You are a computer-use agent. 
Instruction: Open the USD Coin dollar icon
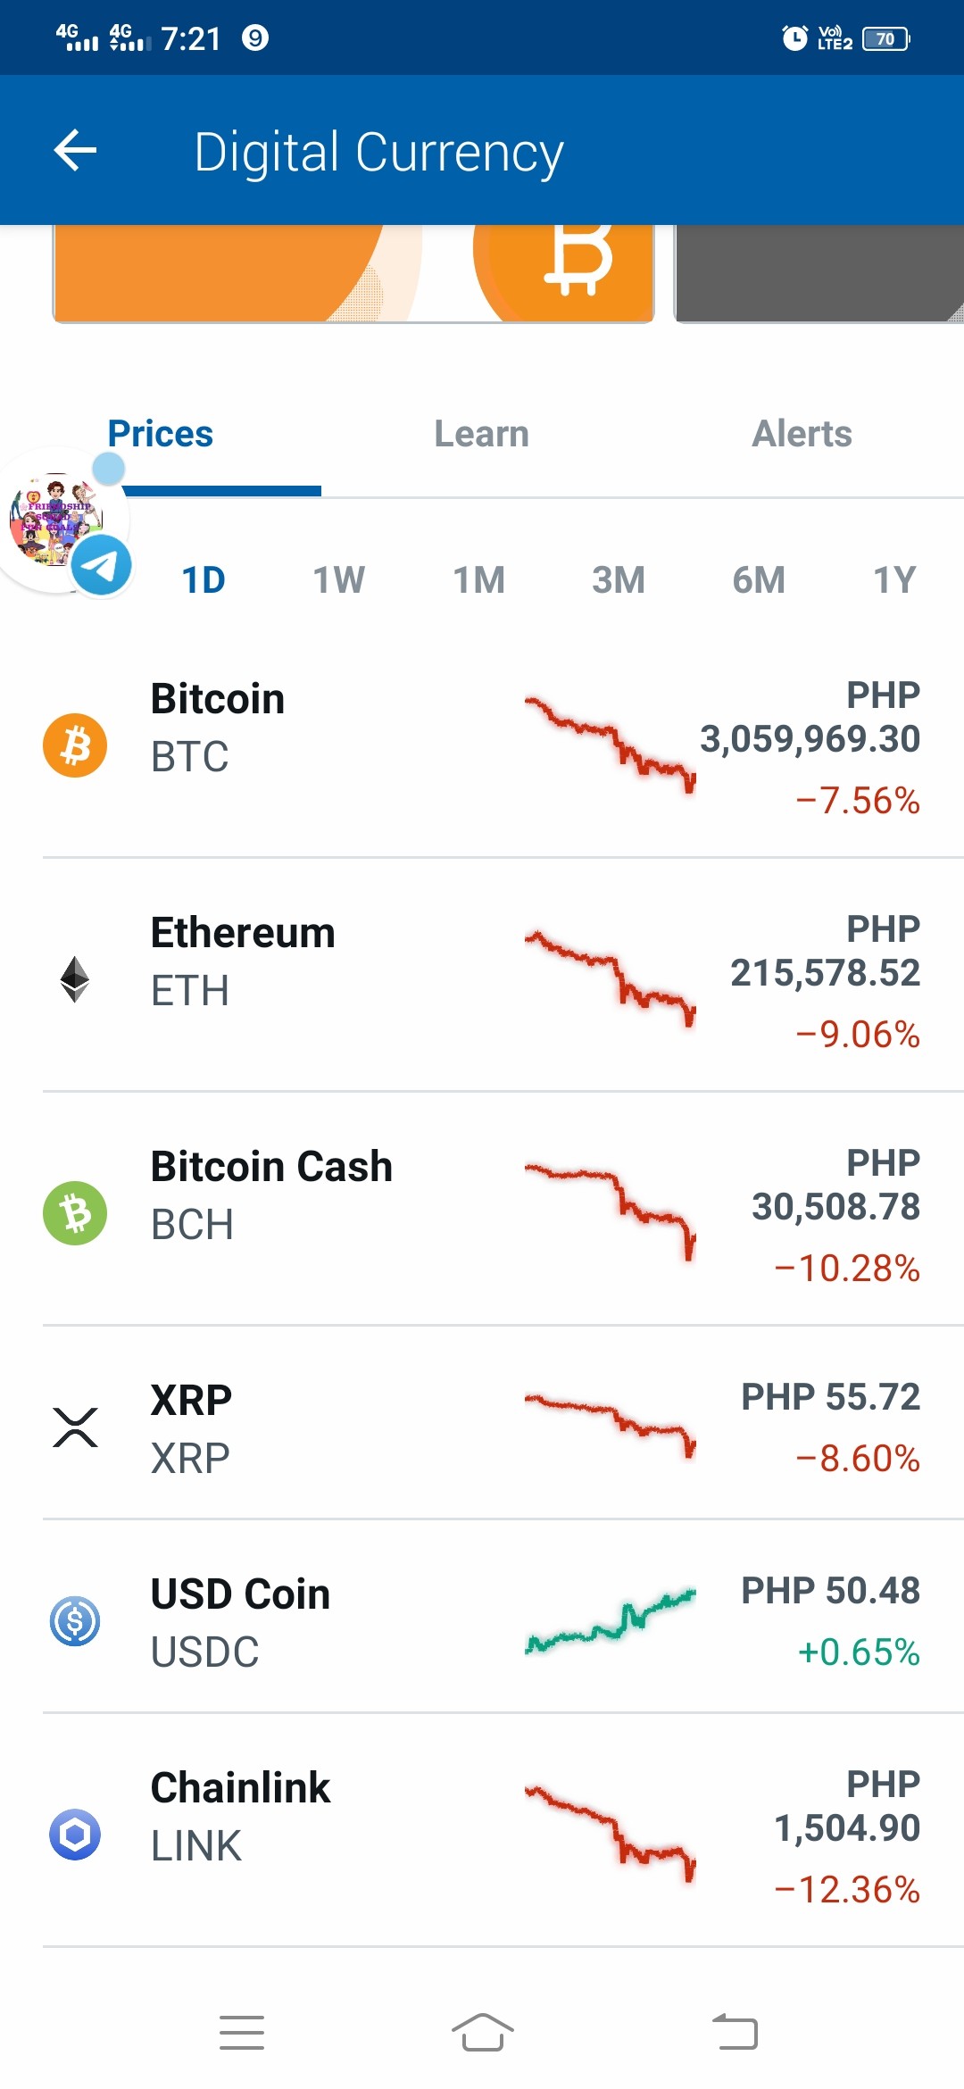[75, 1621]
